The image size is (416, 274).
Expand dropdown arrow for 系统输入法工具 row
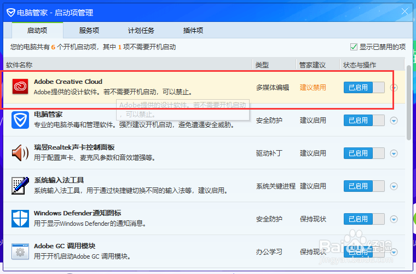click(x=394, y=186)
